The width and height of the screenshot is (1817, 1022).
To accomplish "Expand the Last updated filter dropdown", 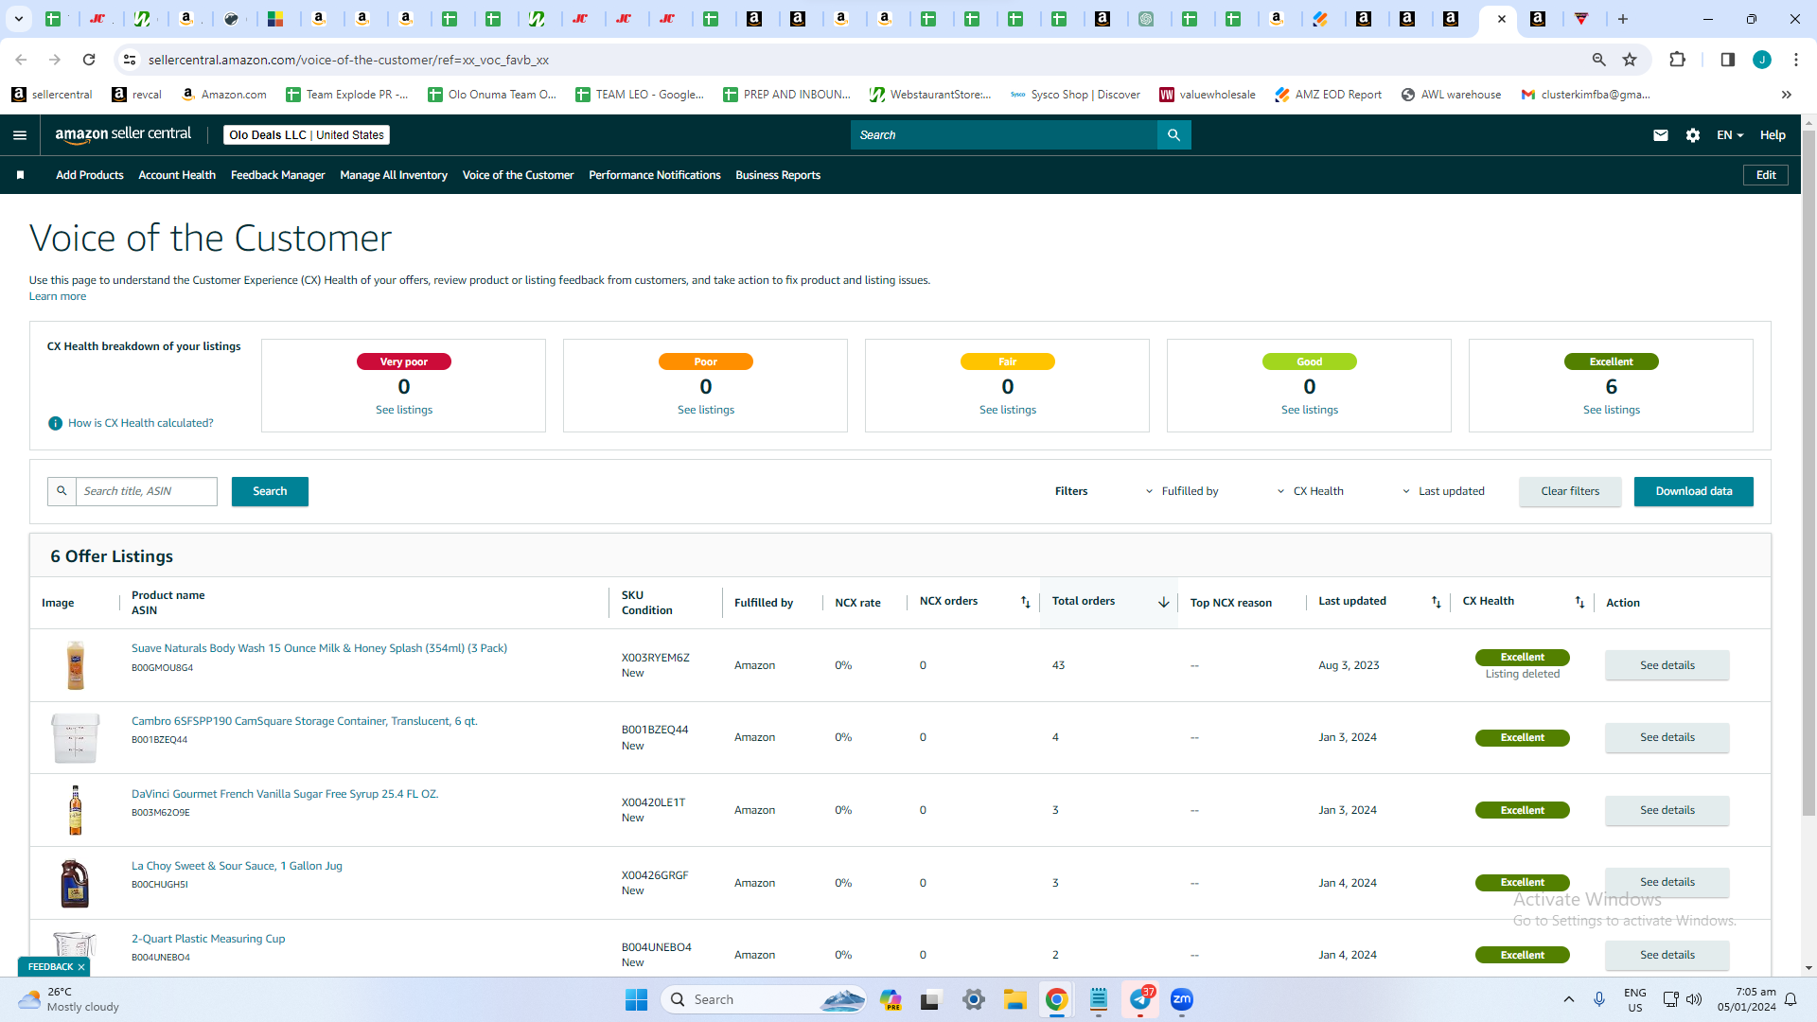I will point(1443,491).
